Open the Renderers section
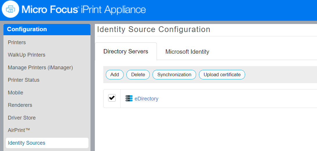Screen dimensions: 317x151 click(20, 105)
